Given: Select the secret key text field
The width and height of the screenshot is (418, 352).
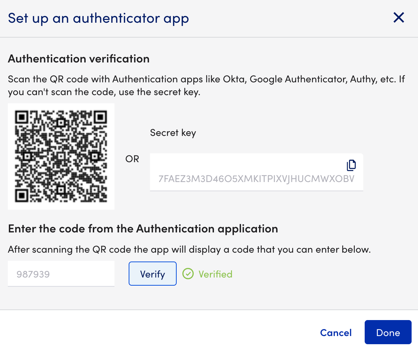Looking at the screenshot, I should [x=257, y=172].
